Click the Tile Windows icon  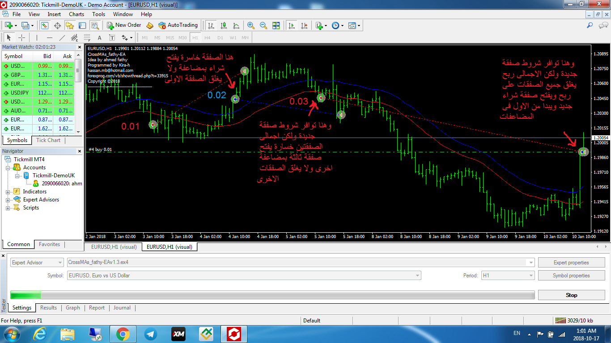coord(276,25)
